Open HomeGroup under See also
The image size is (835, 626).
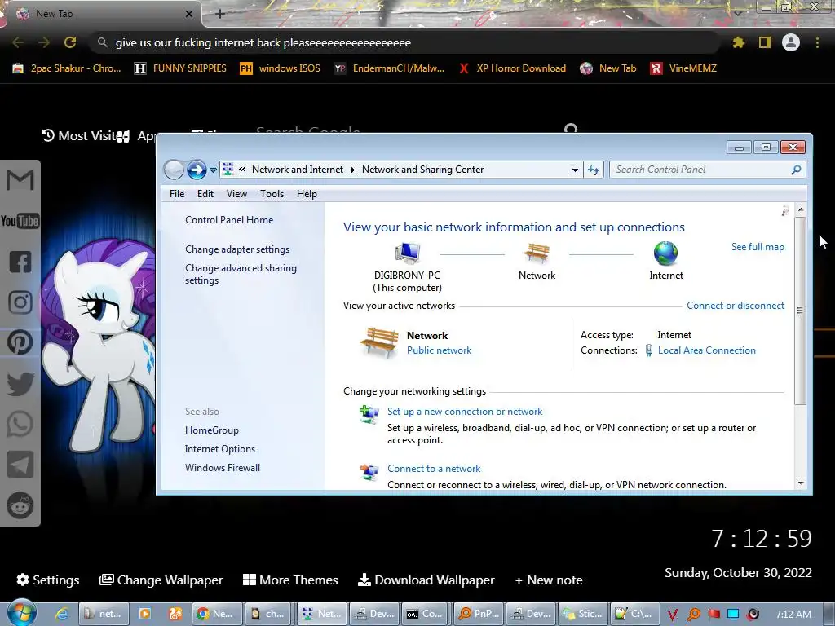click(211, 430)
